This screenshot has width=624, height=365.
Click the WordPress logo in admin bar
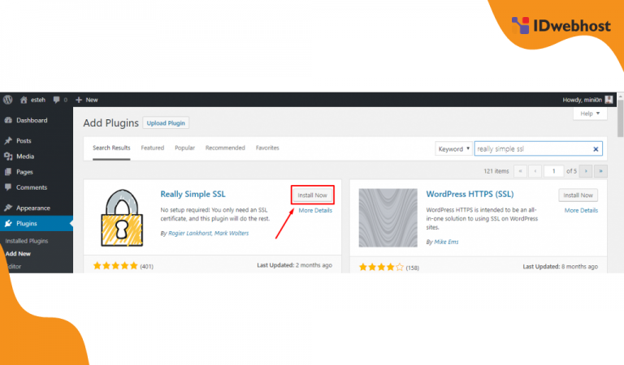[8, 100]
